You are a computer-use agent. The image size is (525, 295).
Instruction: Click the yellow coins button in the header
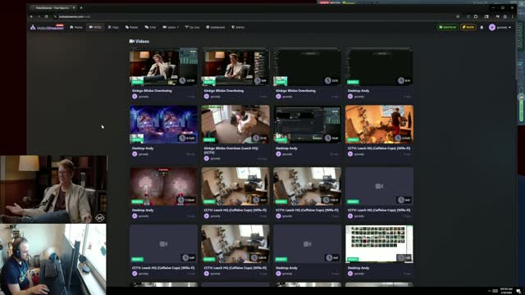468,27
